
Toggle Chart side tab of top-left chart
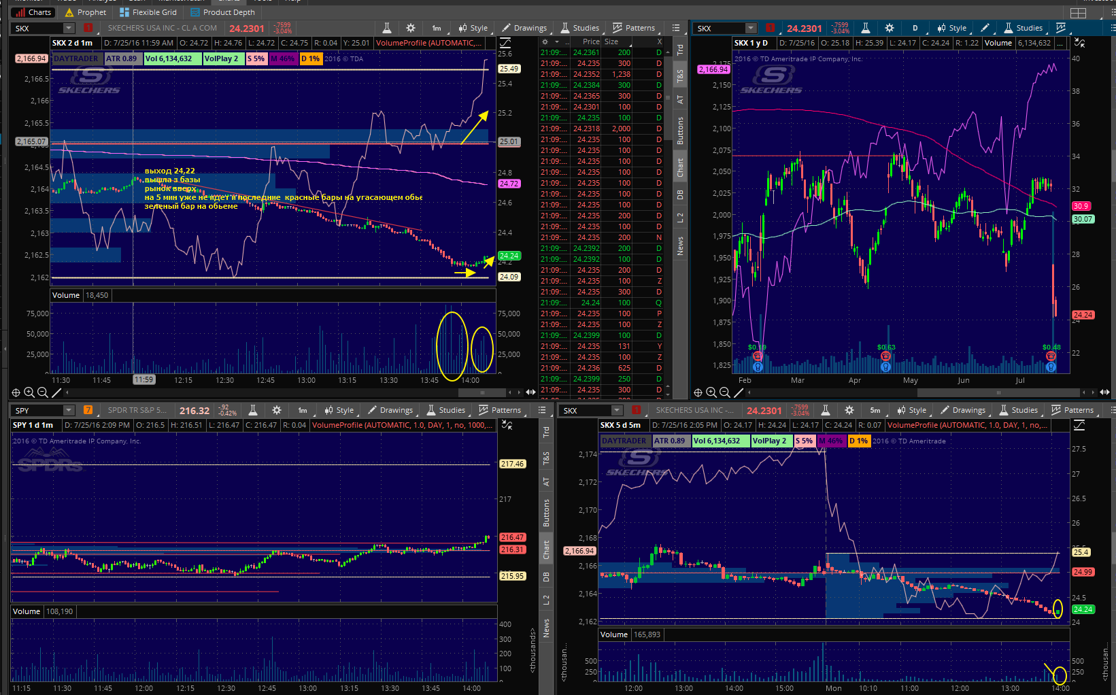tap(680, 168)
